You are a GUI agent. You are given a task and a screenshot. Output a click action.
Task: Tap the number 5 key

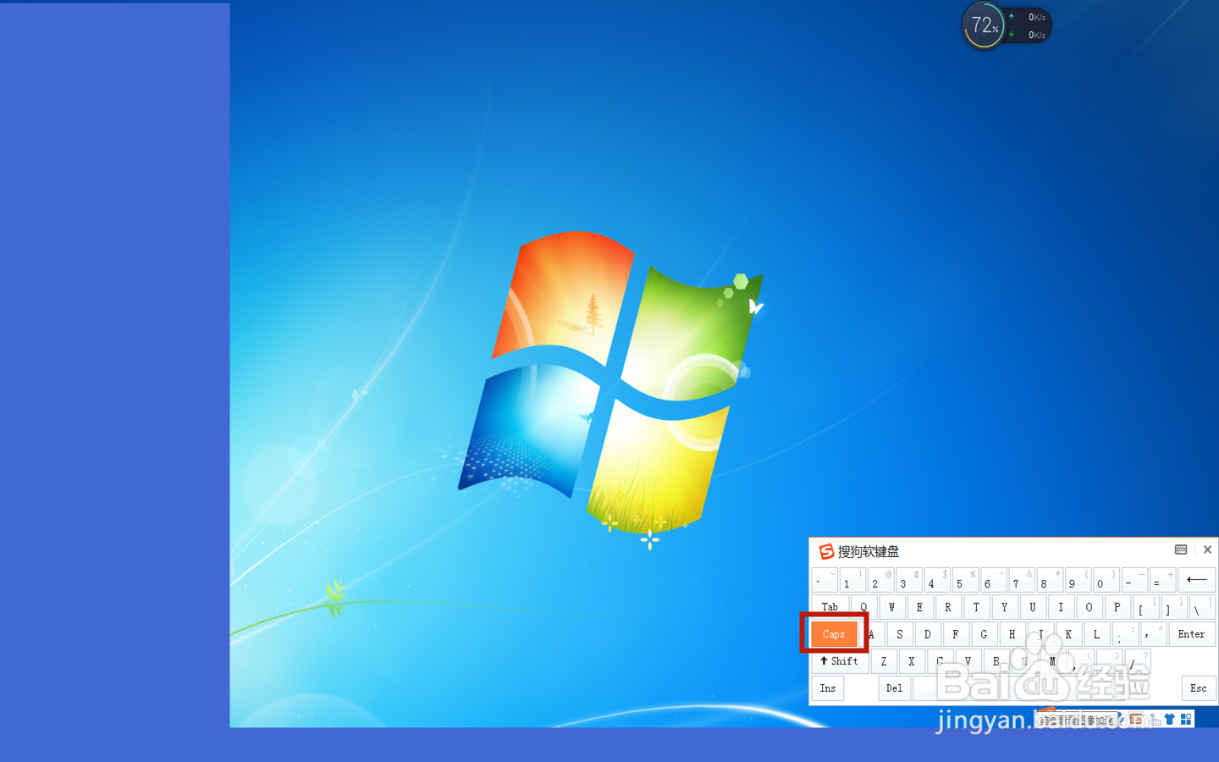click(965, 580)
